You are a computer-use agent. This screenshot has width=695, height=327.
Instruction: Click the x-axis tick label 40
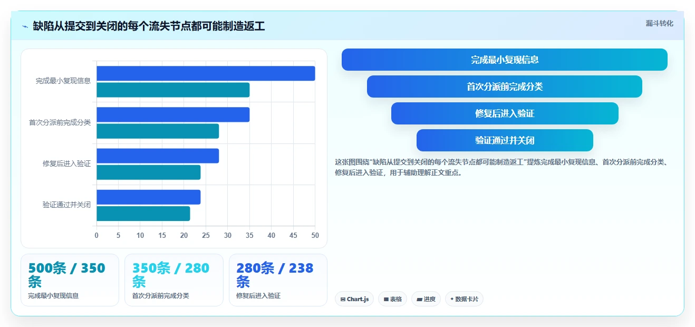(272, 235)
